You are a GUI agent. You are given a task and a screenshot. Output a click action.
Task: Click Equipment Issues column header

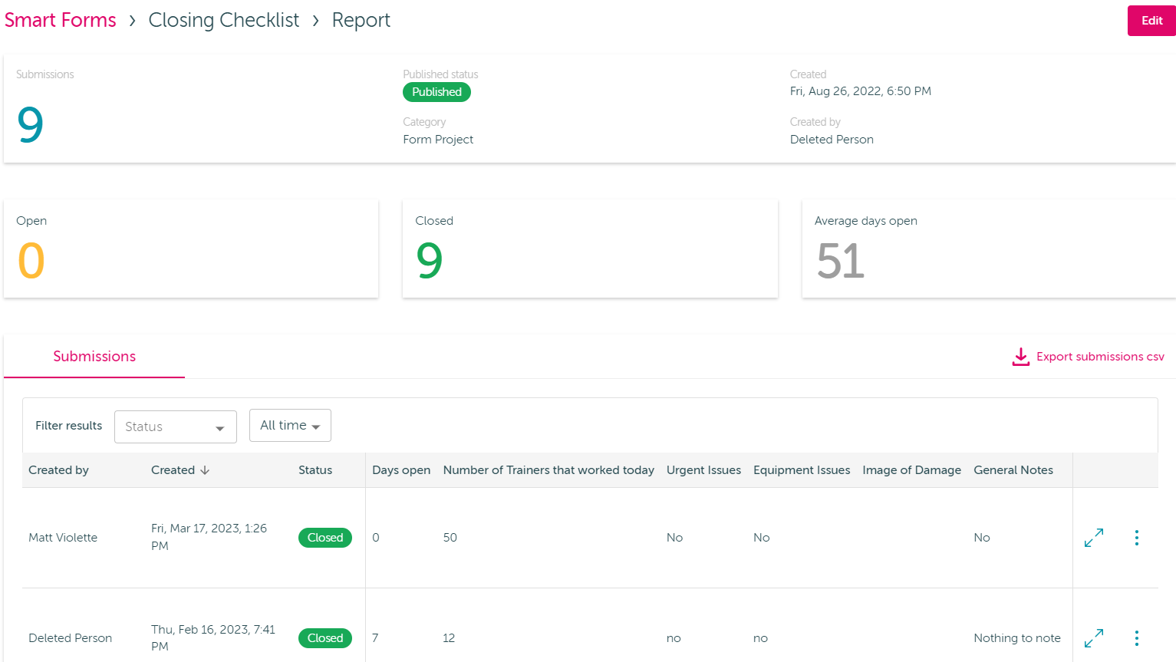click(x=802, y=470)
